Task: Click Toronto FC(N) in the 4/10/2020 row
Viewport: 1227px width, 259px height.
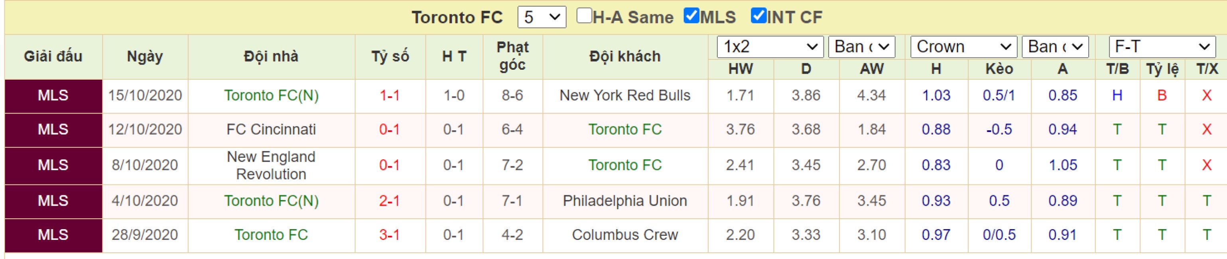Action: (271, 200)
